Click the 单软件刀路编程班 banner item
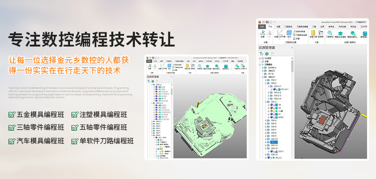 pos(102,141)
